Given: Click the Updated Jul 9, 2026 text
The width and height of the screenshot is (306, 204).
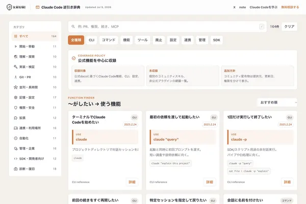Looking at the screenshot, I should coord(98,7).
